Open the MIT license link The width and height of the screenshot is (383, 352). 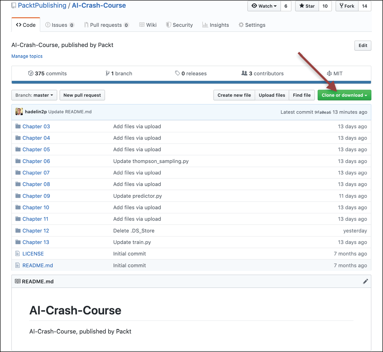coord(334,73)
